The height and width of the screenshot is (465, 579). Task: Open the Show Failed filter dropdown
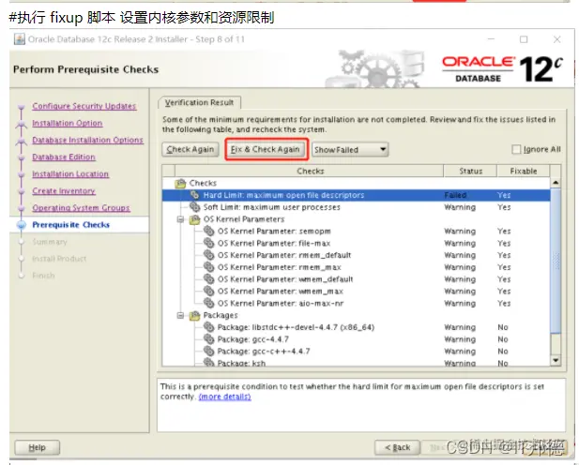(x=350, y=149)
